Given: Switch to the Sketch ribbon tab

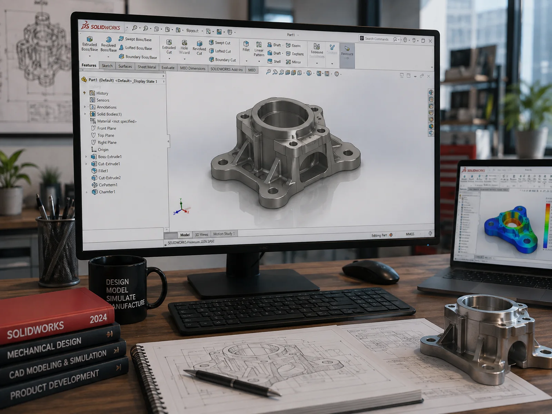Looking at the screenshot, I should click(x=107, y=66).
